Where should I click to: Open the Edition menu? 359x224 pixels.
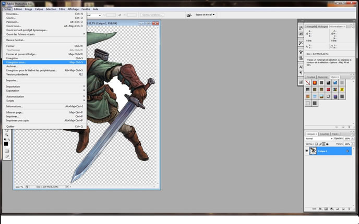click(18, 9)
